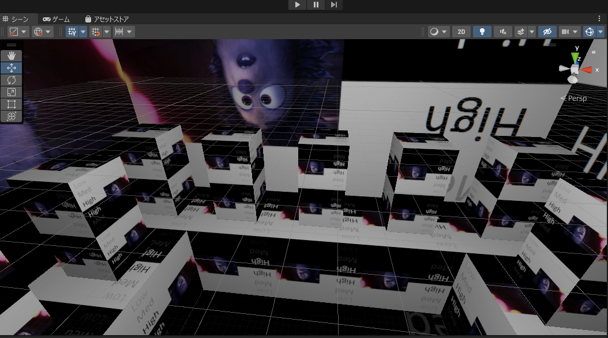Click the green Y axis cone
Viewport: 608px width, 338px height.
click(x=576, y=59)
